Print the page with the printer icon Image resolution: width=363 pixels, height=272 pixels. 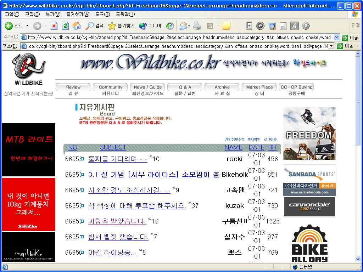click(x=197, y=25)
